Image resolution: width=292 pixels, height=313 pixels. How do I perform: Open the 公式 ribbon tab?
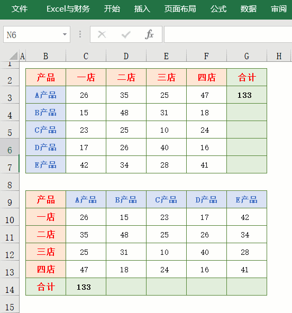[218, 9]
